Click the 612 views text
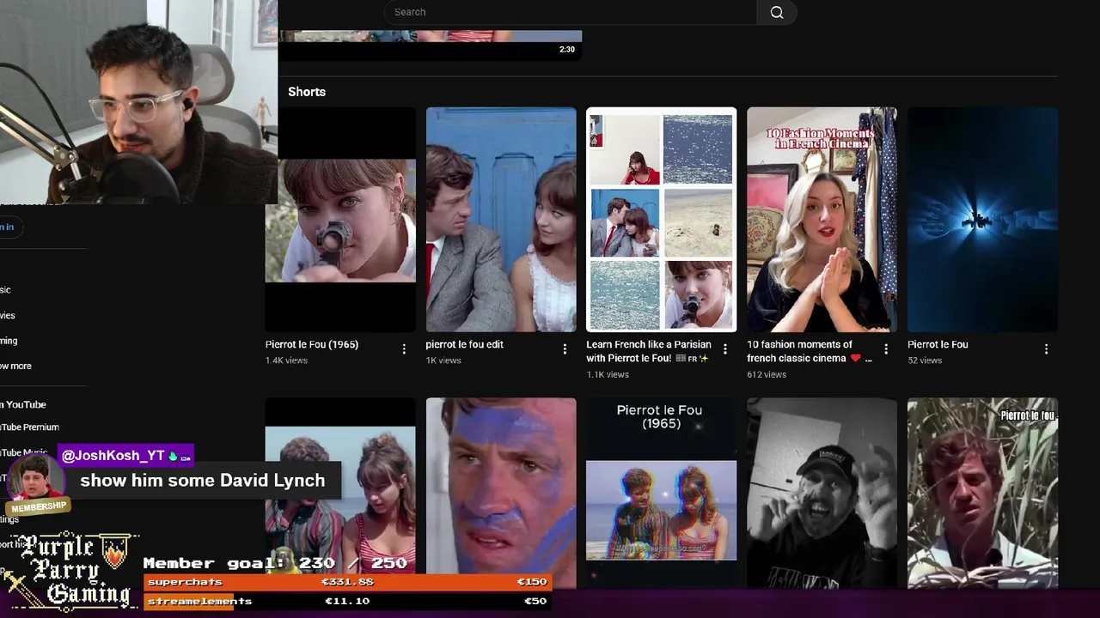 pos(767,375)
